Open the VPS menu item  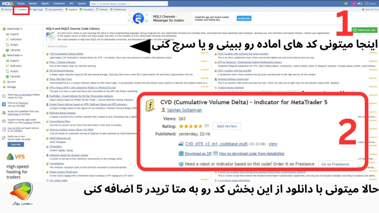tap(71, 3)
